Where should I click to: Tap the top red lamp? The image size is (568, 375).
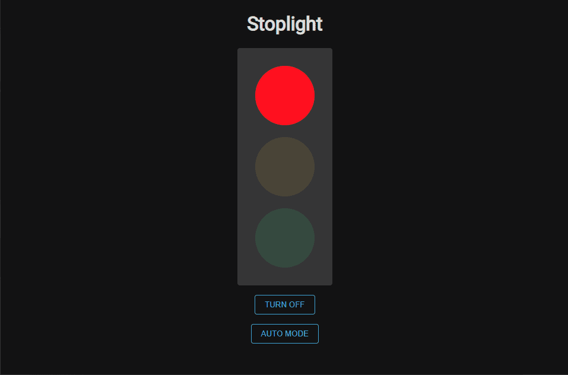(285, 96)
